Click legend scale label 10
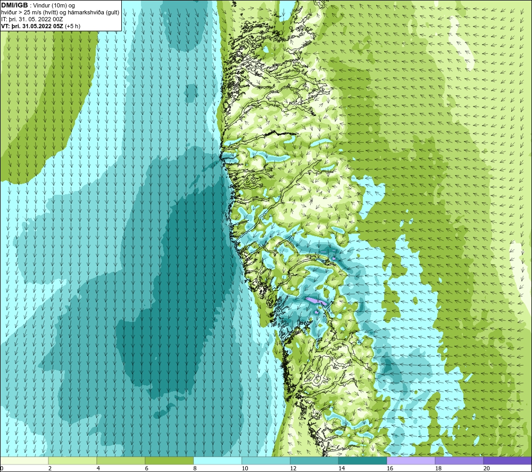This screenshot has width=532, height=472. pyautogui.click(x=245, y=468)
